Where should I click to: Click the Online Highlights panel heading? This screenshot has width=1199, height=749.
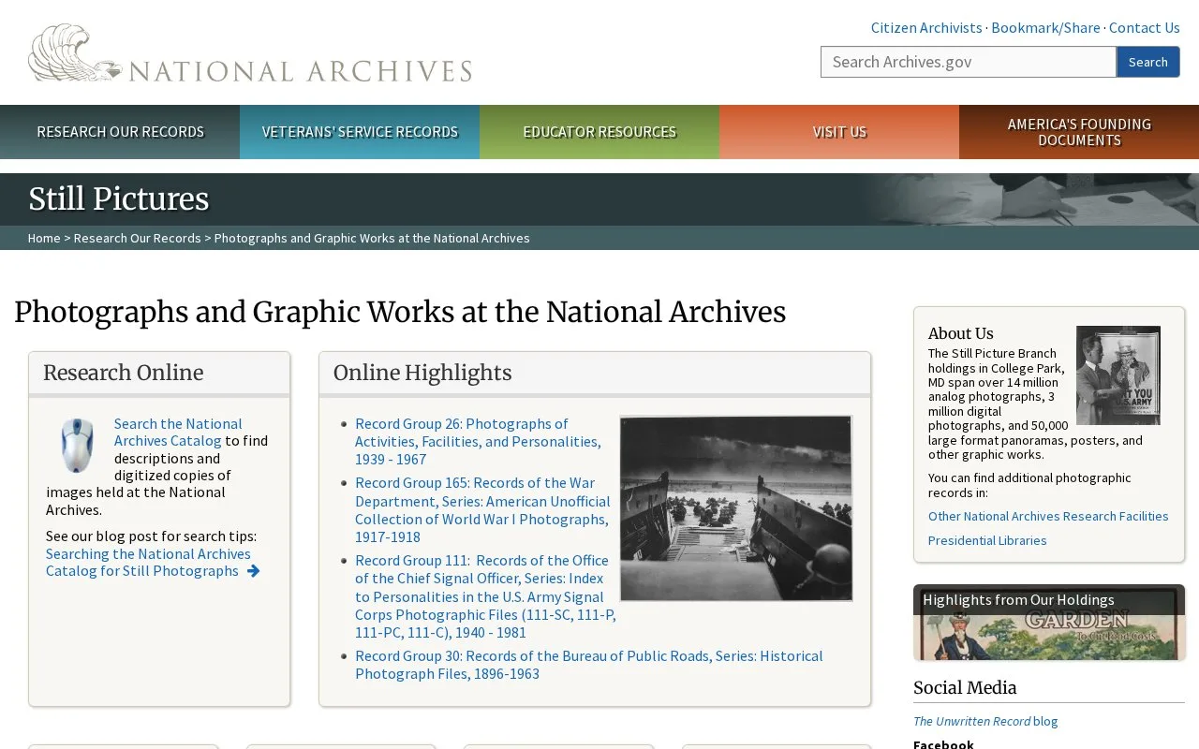422,373
